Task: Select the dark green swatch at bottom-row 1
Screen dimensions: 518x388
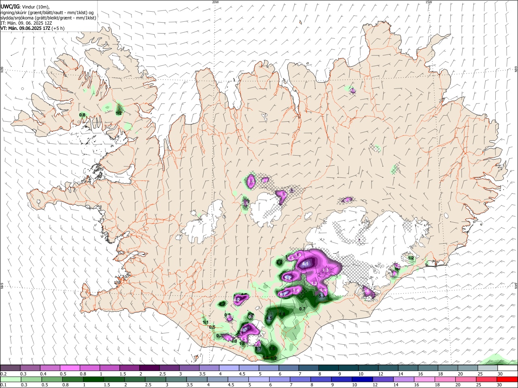Action: pos(93,379)
